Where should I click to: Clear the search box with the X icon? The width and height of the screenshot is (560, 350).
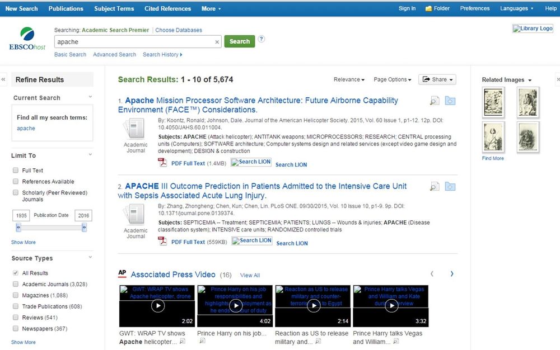[x=217, y=42]
